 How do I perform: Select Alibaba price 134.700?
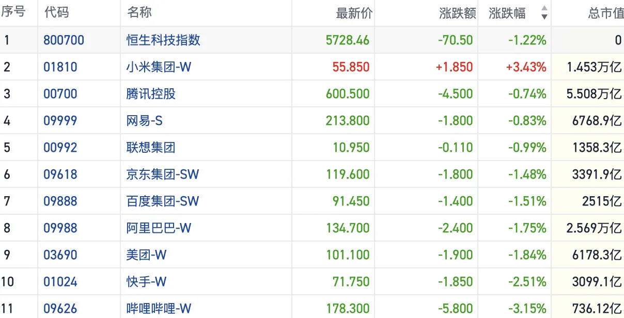(x=348, y=228)
